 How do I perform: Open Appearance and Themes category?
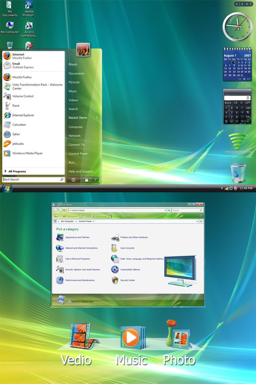[73, 237]
